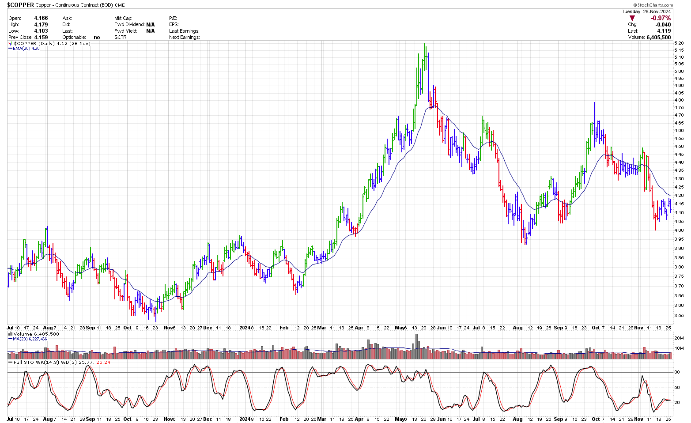Click the Prev Close value 4.159
691x423 pixels.
point(41,38)
